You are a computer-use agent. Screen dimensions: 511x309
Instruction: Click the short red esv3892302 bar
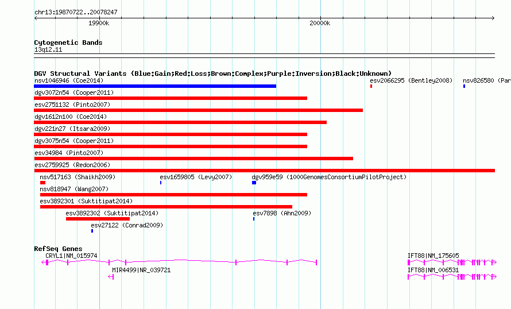pyautogui.click(x=98, y=219)
